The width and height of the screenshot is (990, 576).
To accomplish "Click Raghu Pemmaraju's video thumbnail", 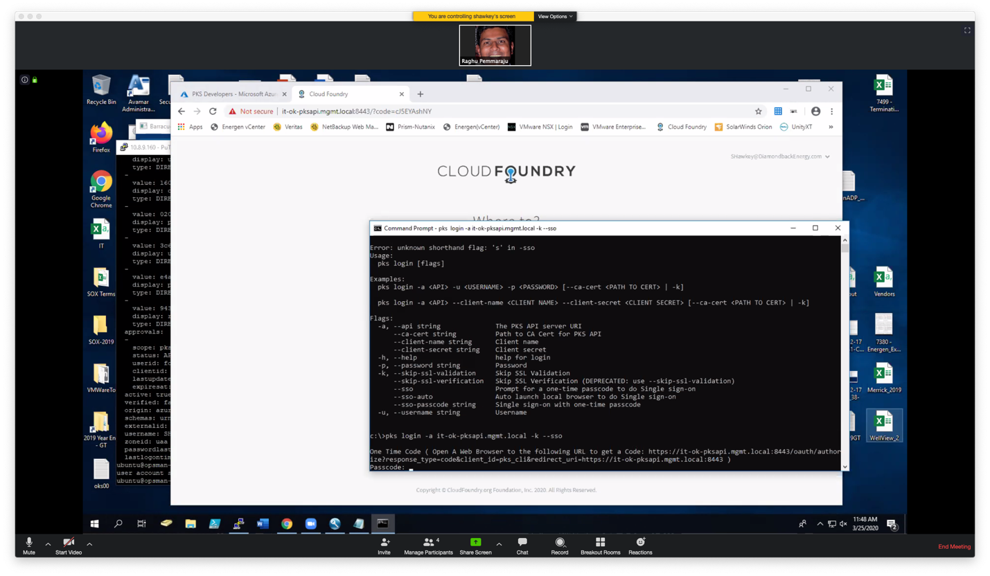I will coord(495,46).
